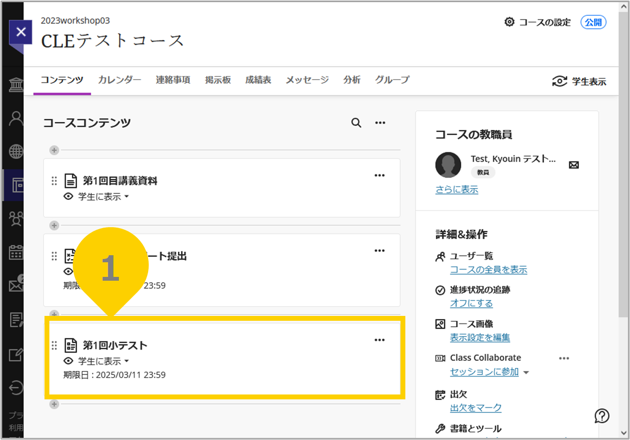Open the 成績表 tab
Screen dimensions: 630x440
tap(258, 80)
